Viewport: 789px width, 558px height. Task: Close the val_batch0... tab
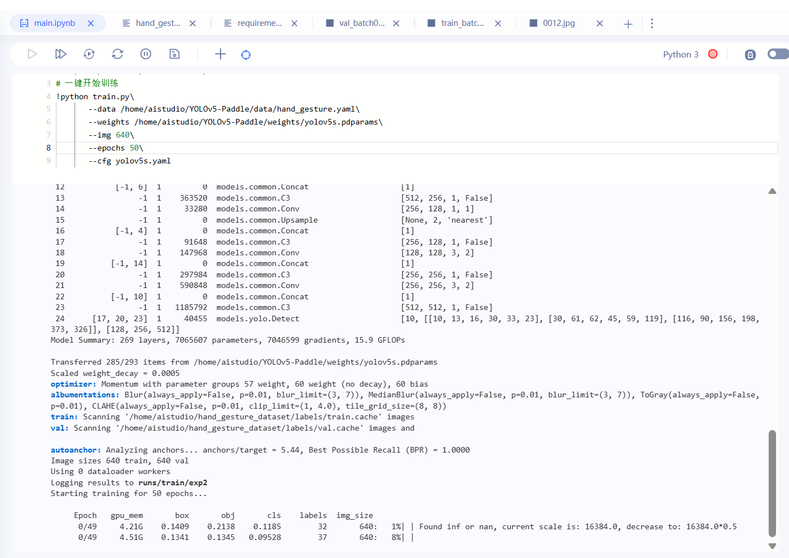pos(396,23)
